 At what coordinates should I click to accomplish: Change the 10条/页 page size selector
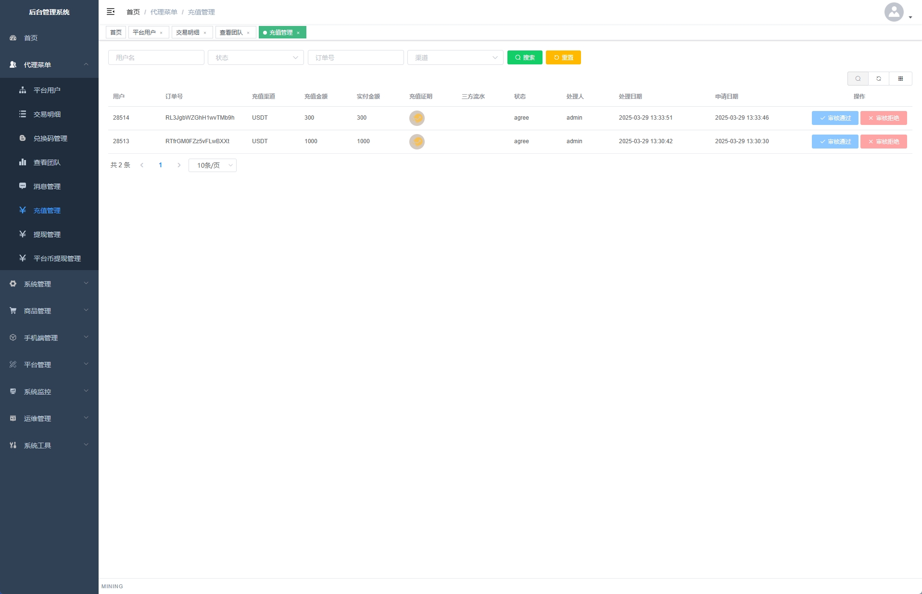[x=213, y=165]
